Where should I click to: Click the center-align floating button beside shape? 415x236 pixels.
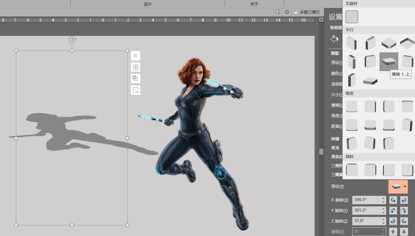click(x=136, y=67)
